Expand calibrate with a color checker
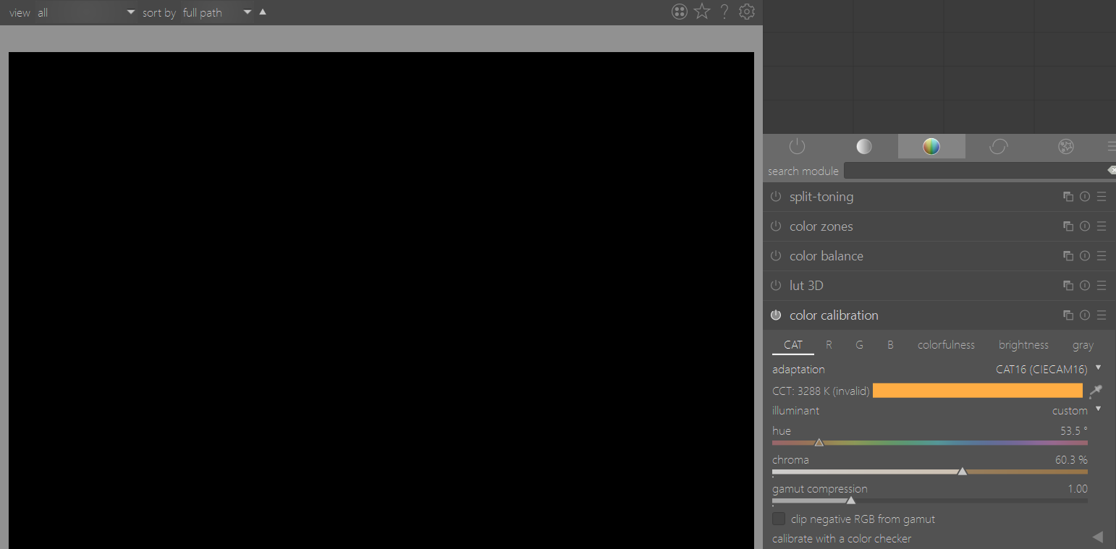This screenshot has height=549, width=1116. tap(1097, 538)
